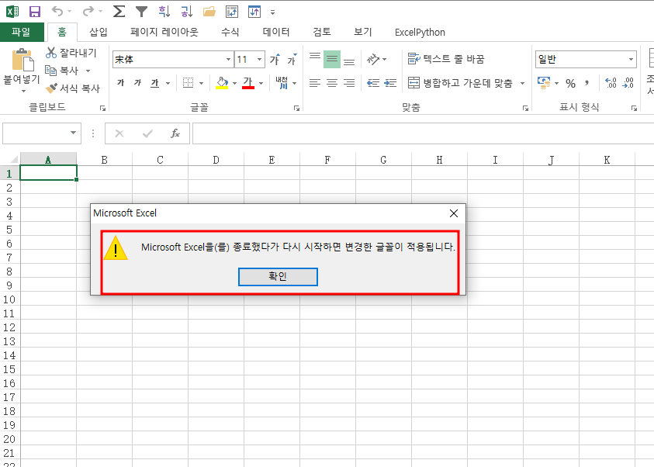Increase the indent
Screen dimensions: 654x467
[390, 83]
